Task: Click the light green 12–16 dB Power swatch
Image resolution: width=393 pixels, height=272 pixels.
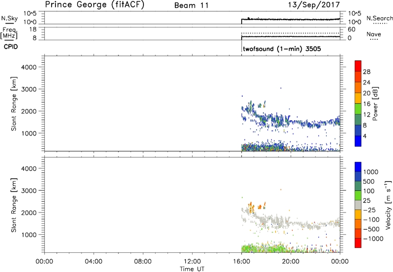Action: [358, 109]
